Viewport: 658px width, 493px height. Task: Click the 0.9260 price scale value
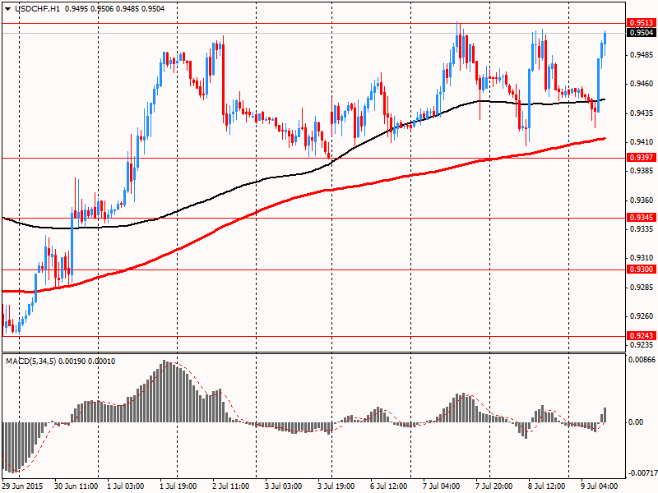tap(642, 316)
